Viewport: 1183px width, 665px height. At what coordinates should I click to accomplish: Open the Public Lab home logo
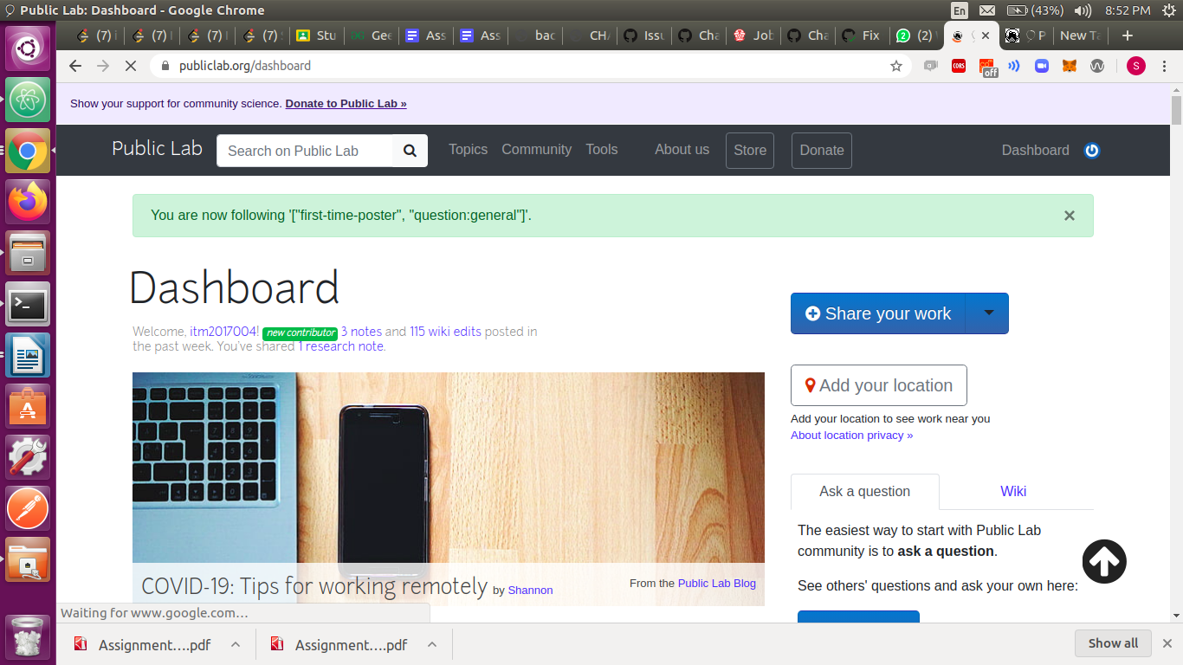(157, 149)
